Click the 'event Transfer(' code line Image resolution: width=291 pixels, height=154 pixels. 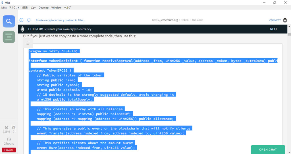tap(110, 133)
